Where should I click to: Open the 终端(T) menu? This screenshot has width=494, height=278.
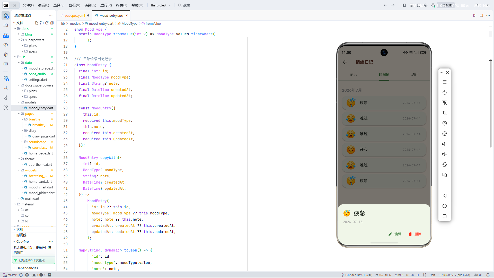[x=121, y=5]
